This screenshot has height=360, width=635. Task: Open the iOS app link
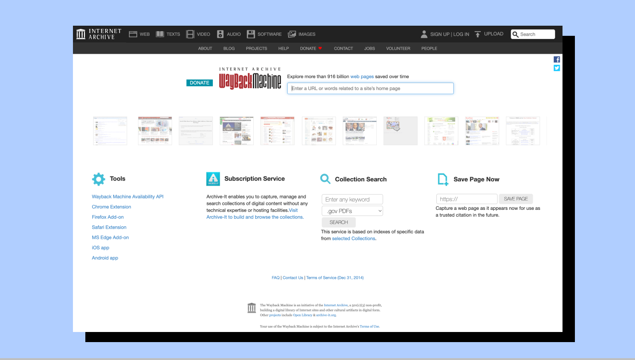click(100, 248)
